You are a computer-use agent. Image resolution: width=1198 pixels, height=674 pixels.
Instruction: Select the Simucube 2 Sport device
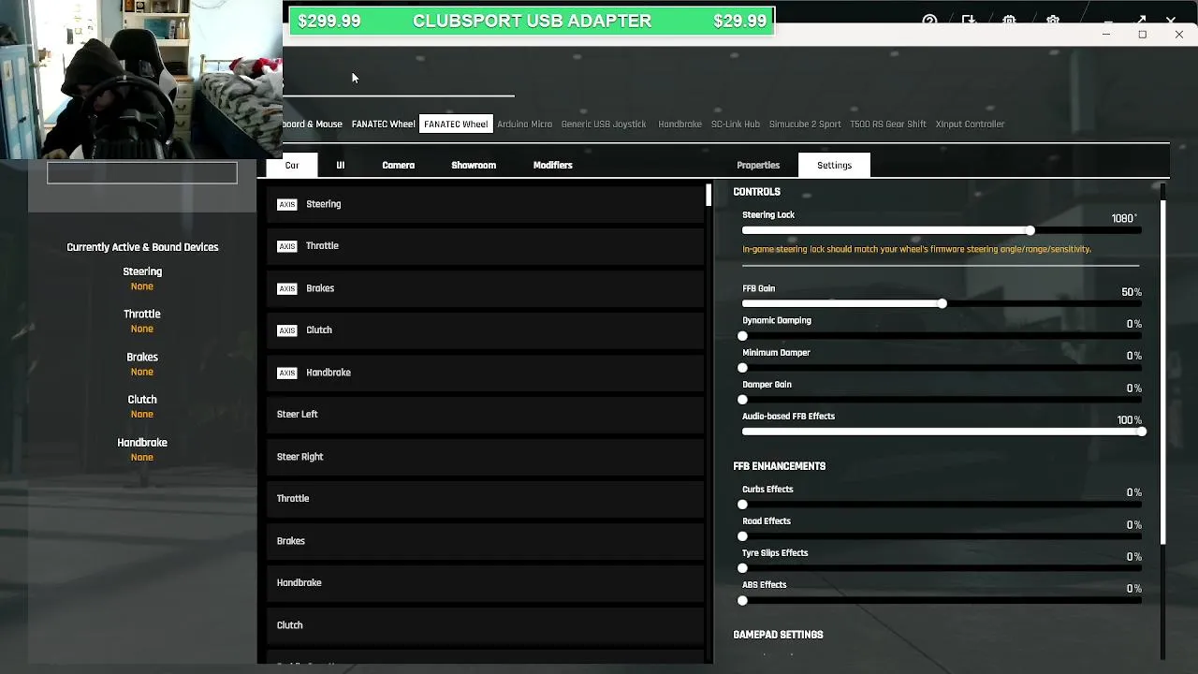click(805, 124)
